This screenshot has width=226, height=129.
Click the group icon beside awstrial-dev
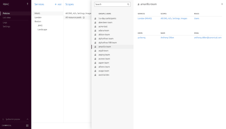click(95, 75)
